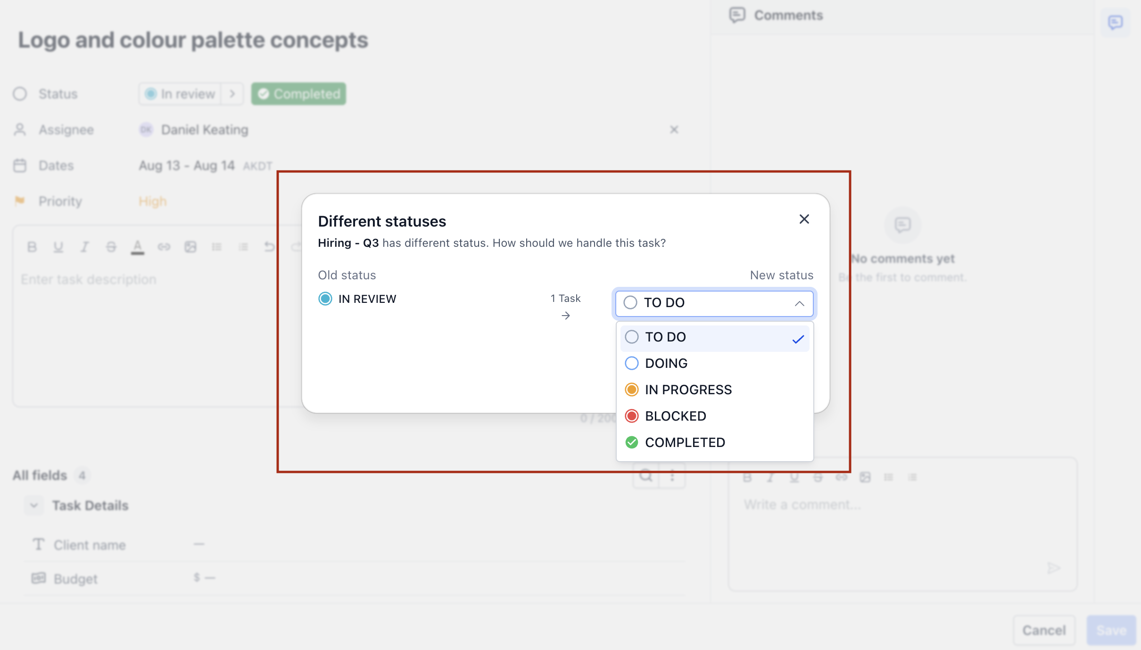Image resolution: width=1141 pixels, height=650 pixels.
Task: Open the fields more options menu
Action: [672, 476]
